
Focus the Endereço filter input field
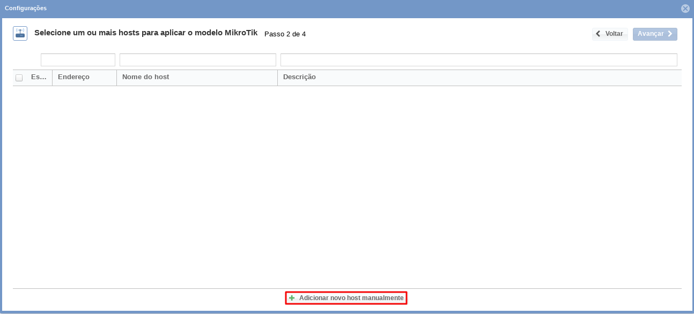[x=78, y=60]
